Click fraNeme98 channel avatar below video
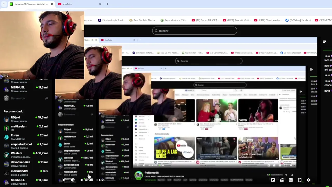Viewport: 332px width, 187px height. pos(139,175)
